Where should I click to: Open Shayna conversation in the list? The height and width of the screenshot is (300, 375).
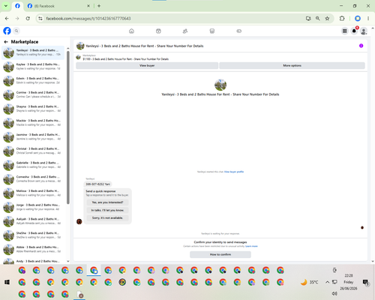click(x=33, y=109)
